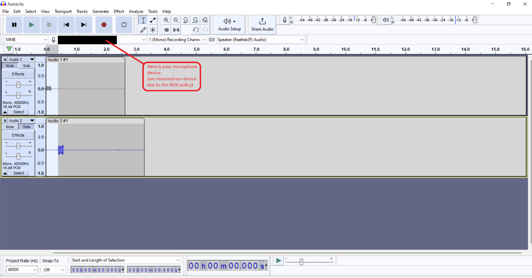
Task: Skip to start of project
Action: (x=66, y=25)
